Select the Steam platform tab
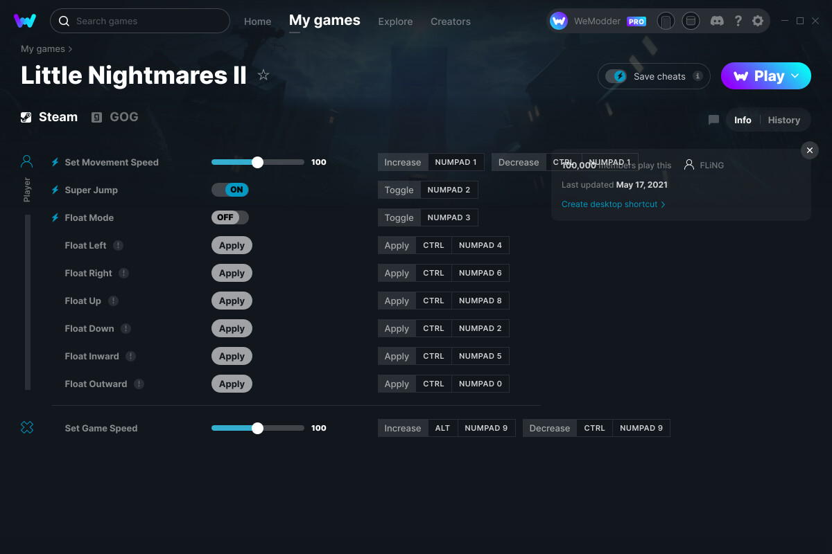This screenshot has height=554, width=832. pos(49,117)
